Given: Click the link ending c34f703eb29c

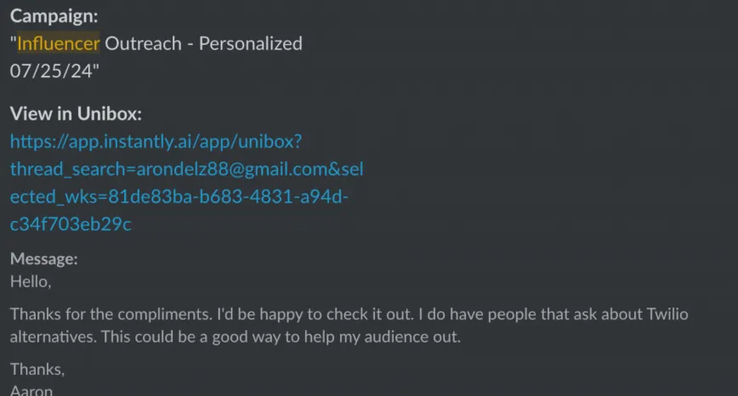Looking at the screenshot, I should tap(71, 224).
